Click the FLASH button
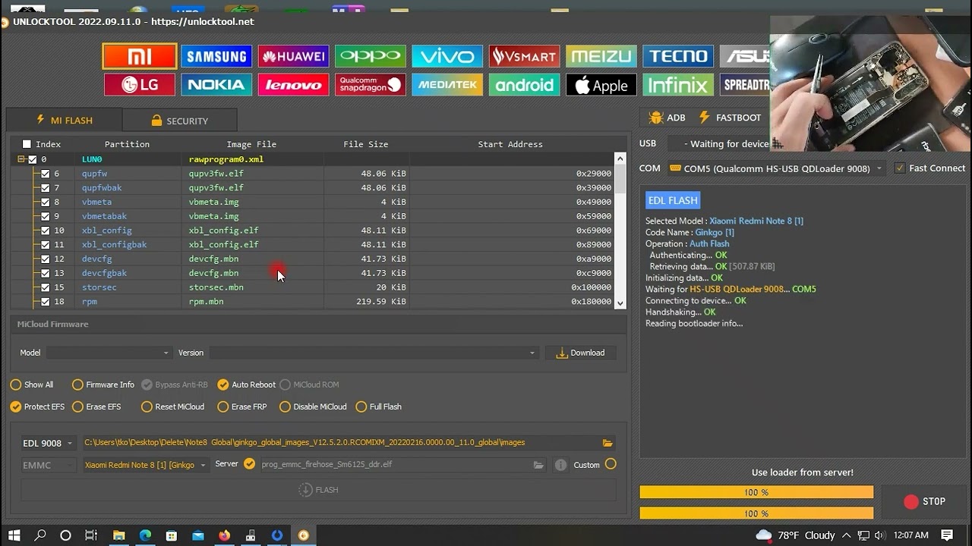 pos(319,490)
